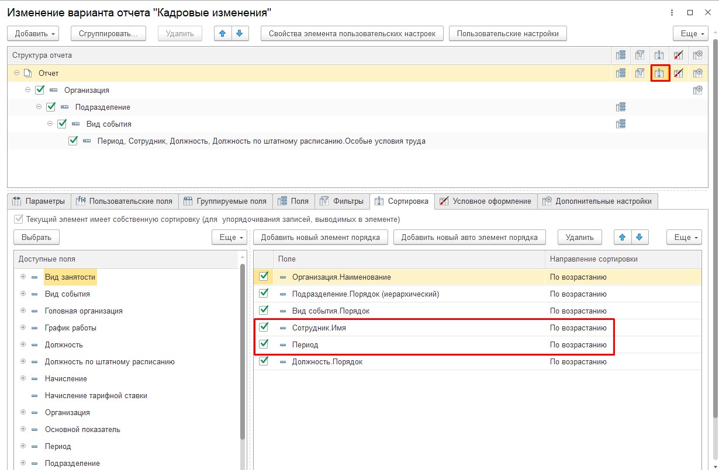Toggle sort checkbox for Период
The width and height of the screenshot is (719, 470).
click(264, 344)
